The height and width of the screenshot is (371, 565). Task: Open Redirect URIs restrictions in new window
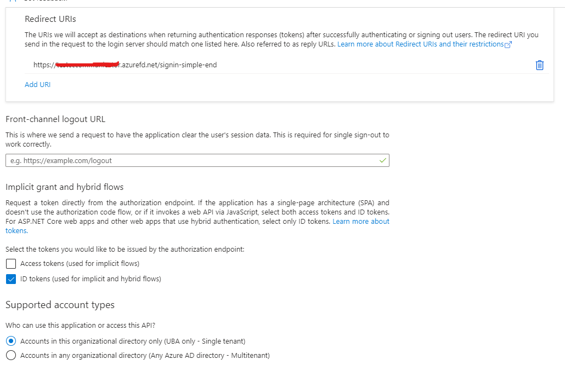pyautogui.click(x=509, y=44)
